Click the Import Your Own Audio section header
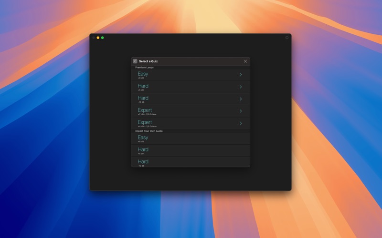The image size is (382, 238). tap(149, 131)
